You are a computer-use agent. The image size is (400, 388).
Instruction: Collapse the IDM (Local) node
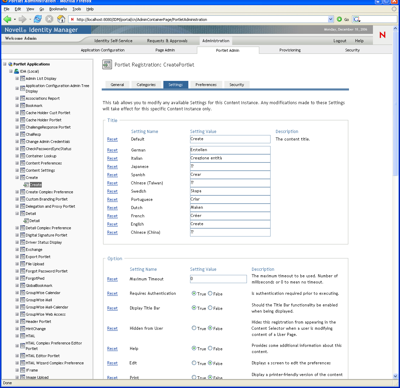tap(11, 71)
